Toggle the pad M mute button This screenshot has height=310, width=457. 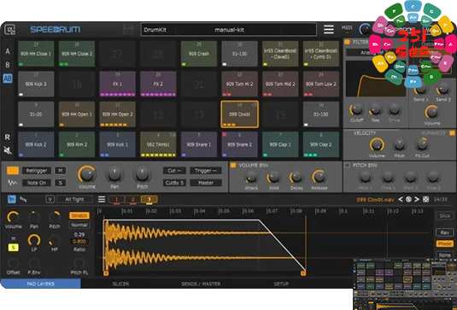(61, 171)
